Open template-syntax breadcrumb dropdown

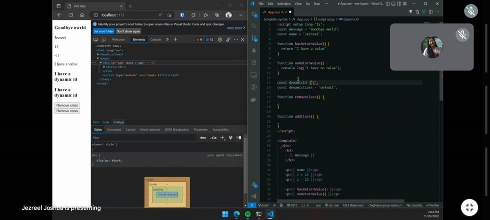pyautogui.click(x=277, y=19)
